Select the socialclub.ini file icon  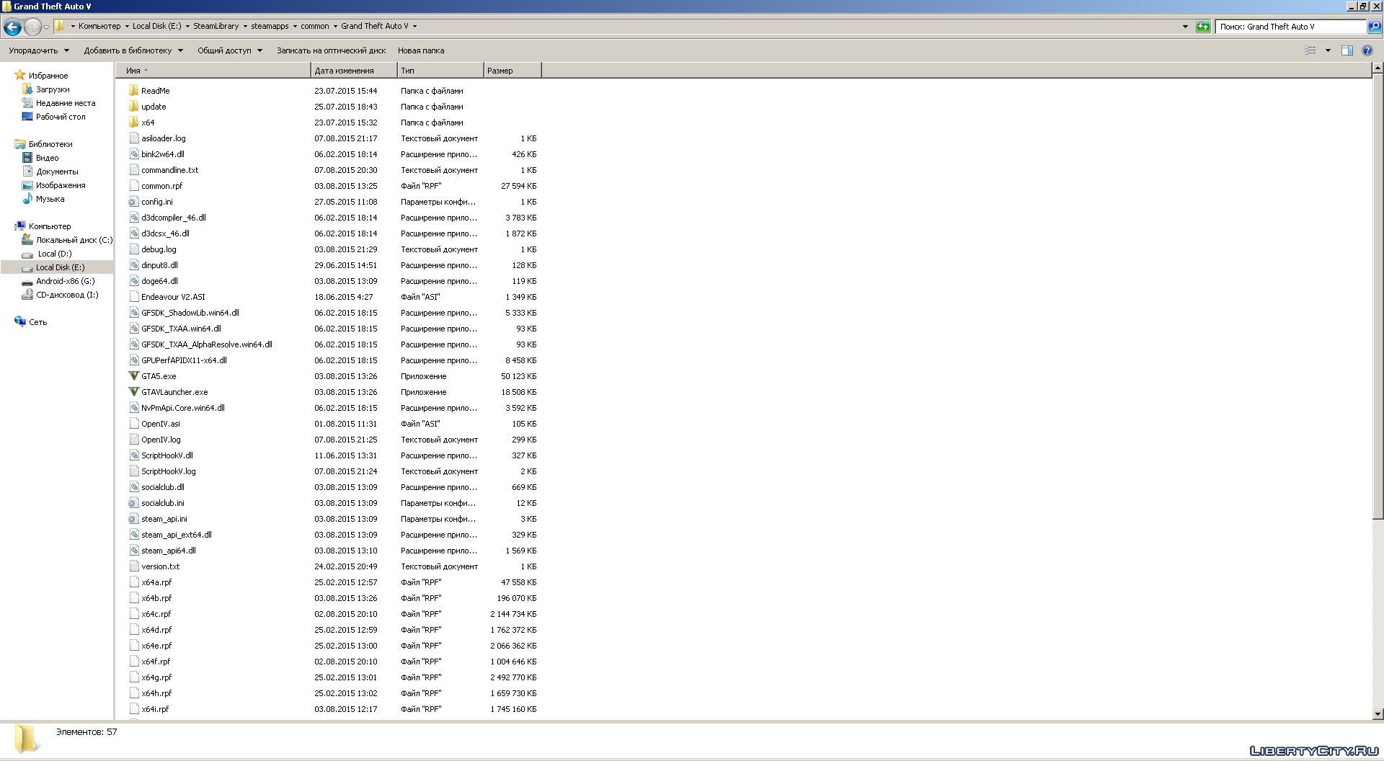click(133, 503)
